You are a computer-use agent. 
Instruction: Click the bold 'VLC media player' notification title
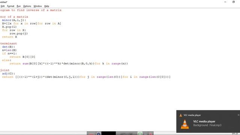tap(204, 121)
